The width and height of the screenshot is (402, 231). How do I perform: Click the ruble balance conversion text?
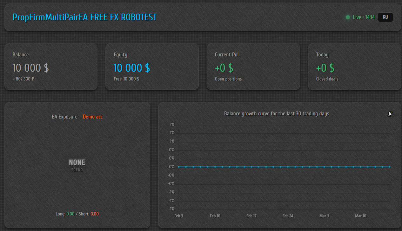(23, 79)
